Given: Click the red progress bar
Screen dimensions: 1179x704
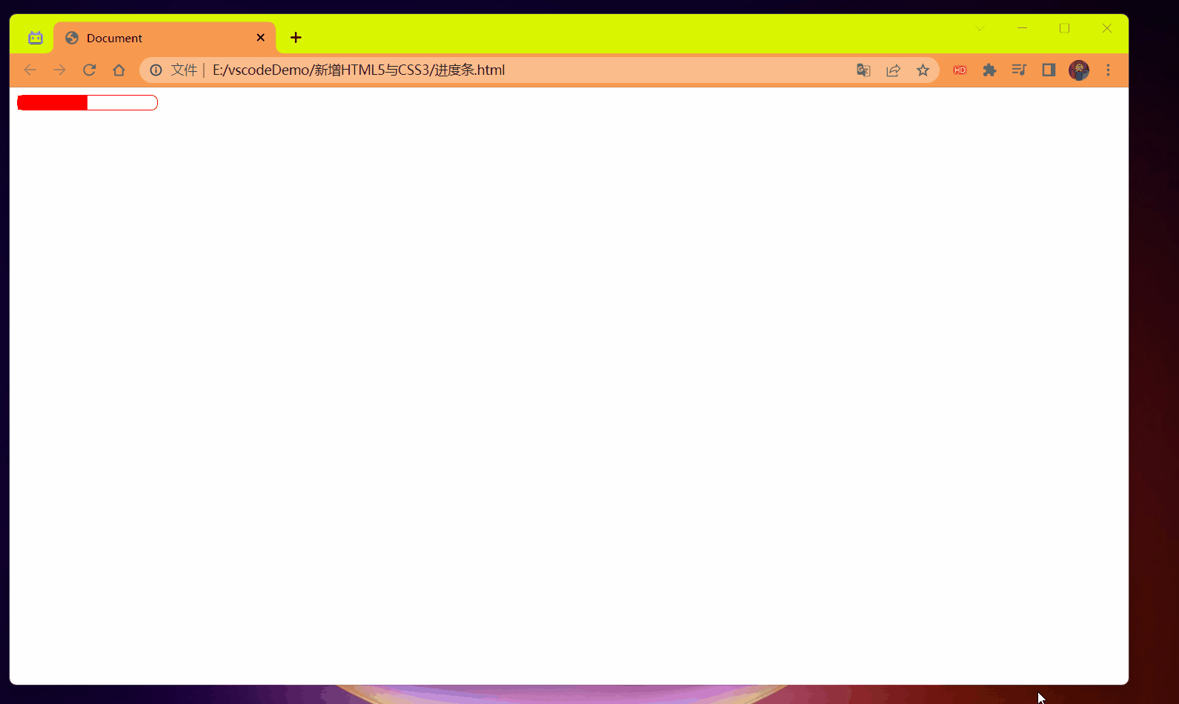Looking at the screenshot, I should point(87,102).
